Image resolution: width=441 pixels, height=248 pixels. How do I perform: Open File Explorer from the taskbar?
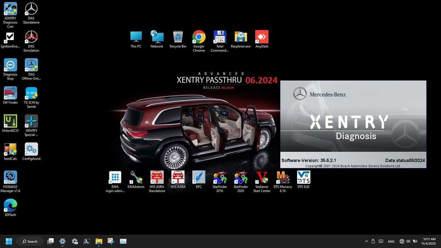(99, 241)
